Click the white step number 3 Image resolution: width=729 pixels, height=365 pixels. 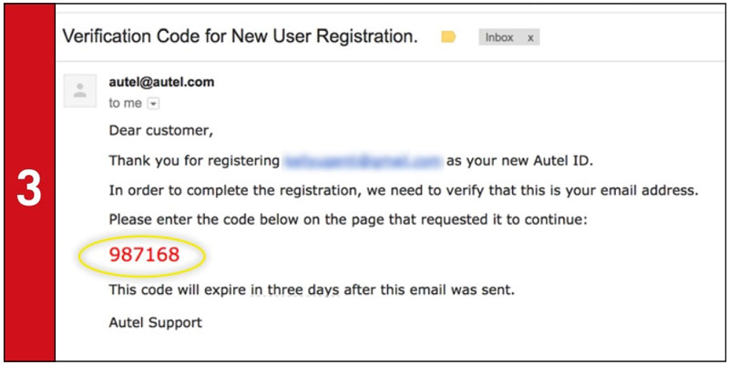pos(29,191)
